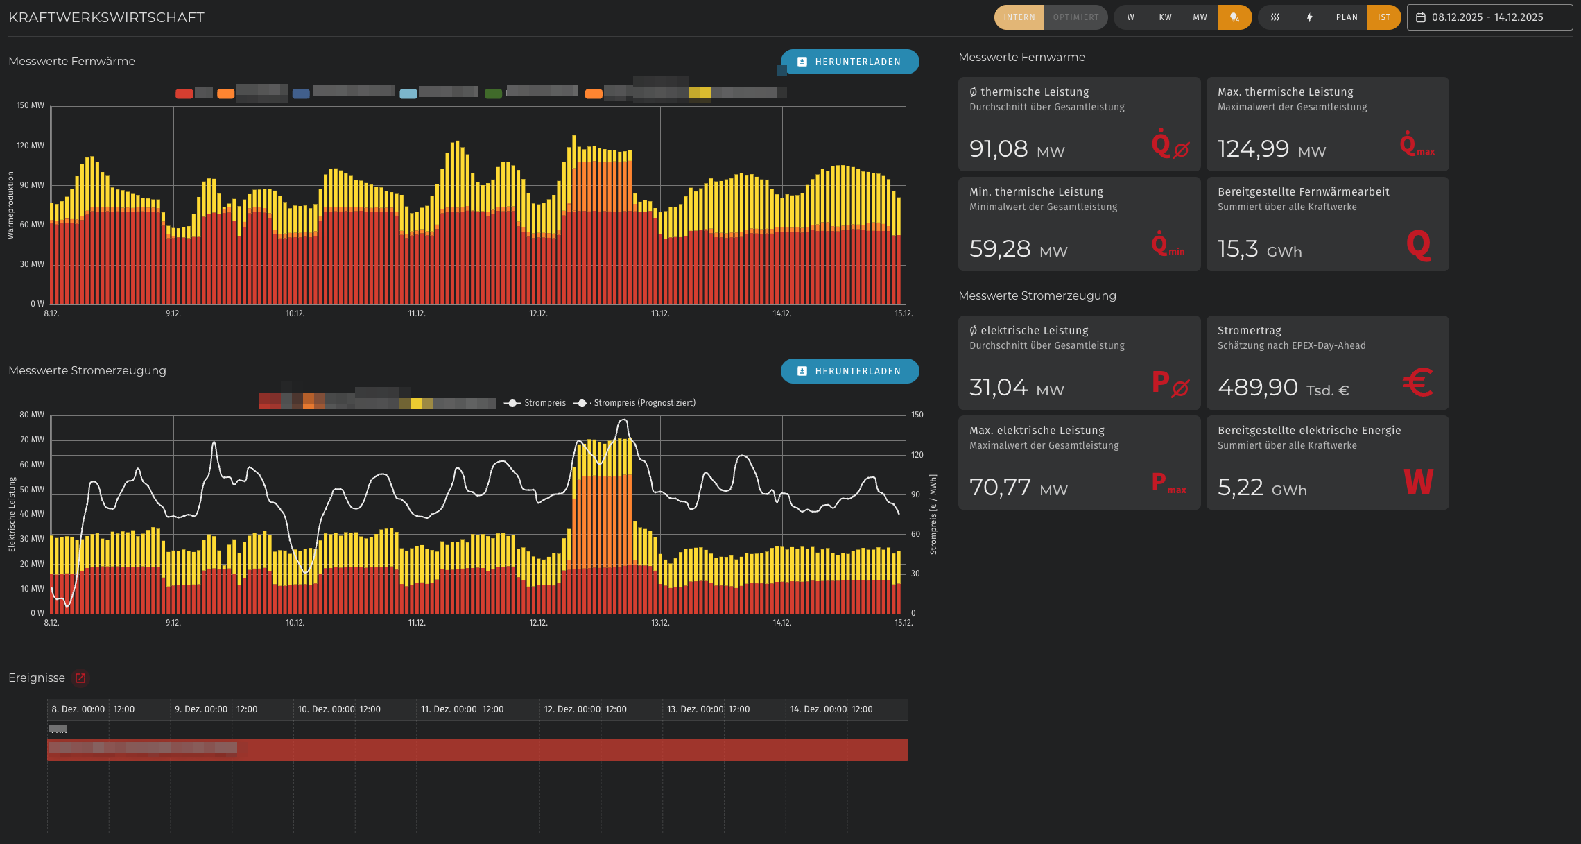Select the lightning bolt electricity icon
The width and height of the screenshot is (1581, 844).
[x=1309, y=17]
